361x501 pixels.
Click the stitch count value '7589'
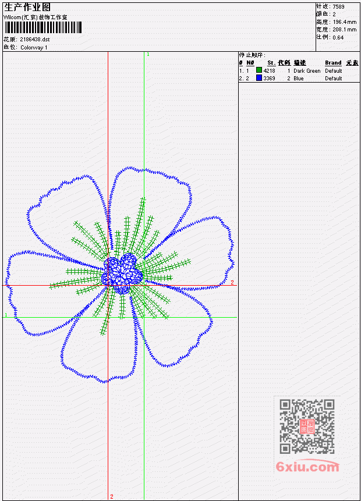coord(338,6)
